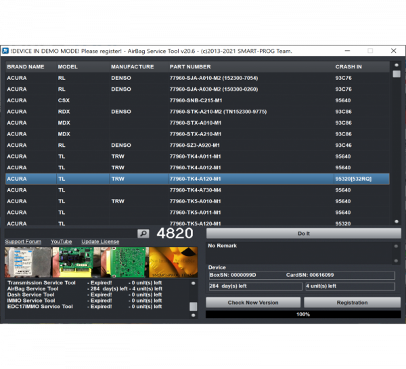Select part number 77960-TK4-A730-M4
406x369 pixels.
(x=196, y=190)
